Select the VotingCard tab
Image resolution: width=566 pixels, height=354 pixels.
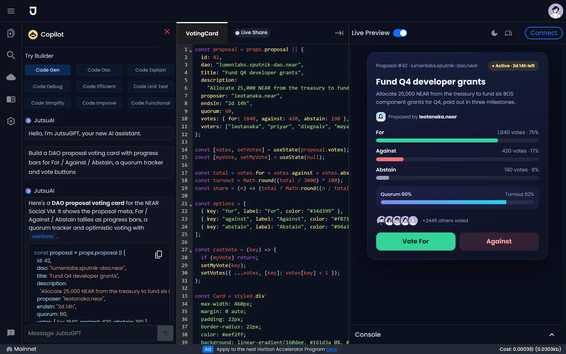202,33
